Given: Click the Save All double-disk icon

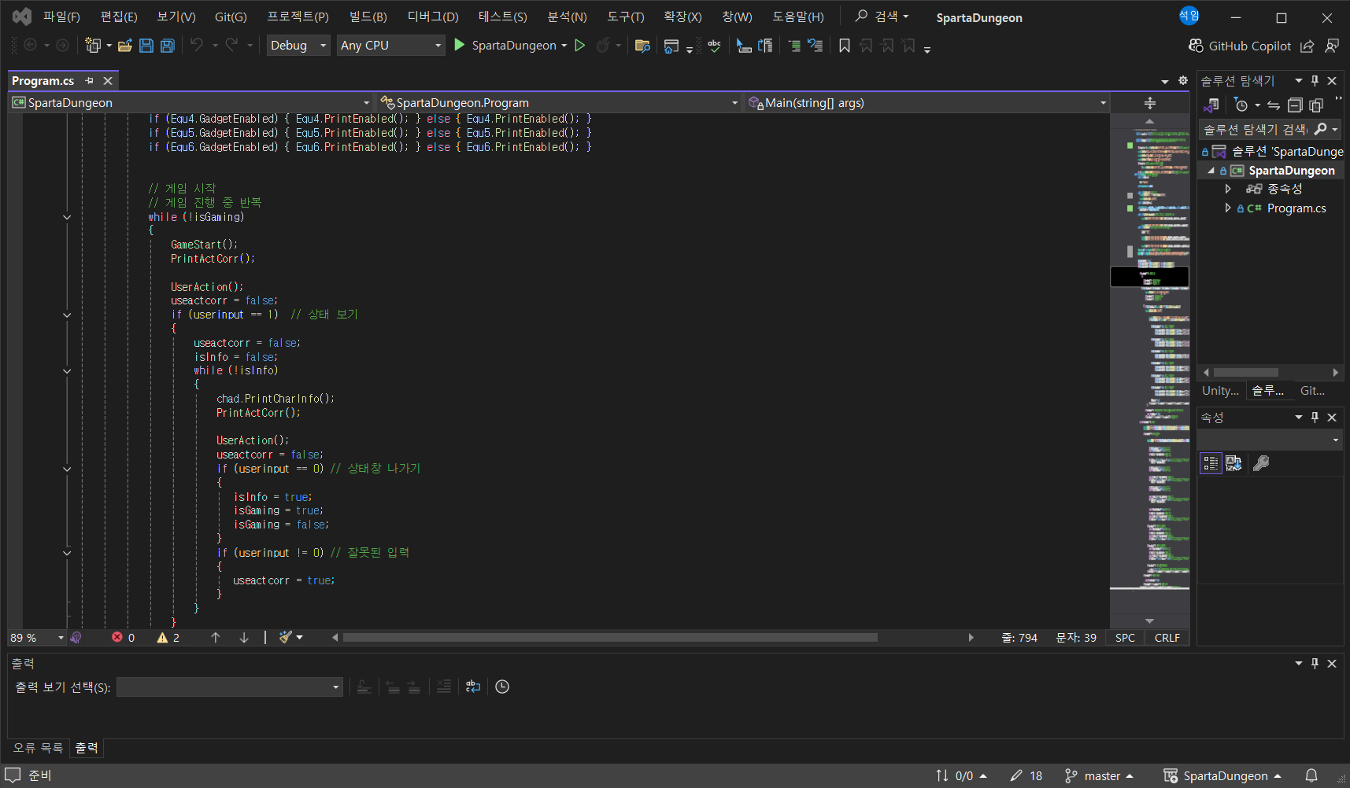Looking at the screenshot, I should point(167,46).
